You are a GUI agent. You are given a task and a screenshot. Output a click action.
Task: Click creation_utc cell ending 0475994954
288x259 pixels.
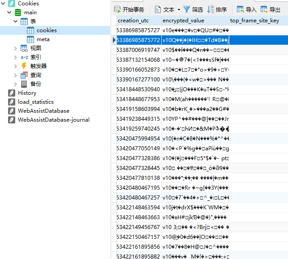pos(139,139)
